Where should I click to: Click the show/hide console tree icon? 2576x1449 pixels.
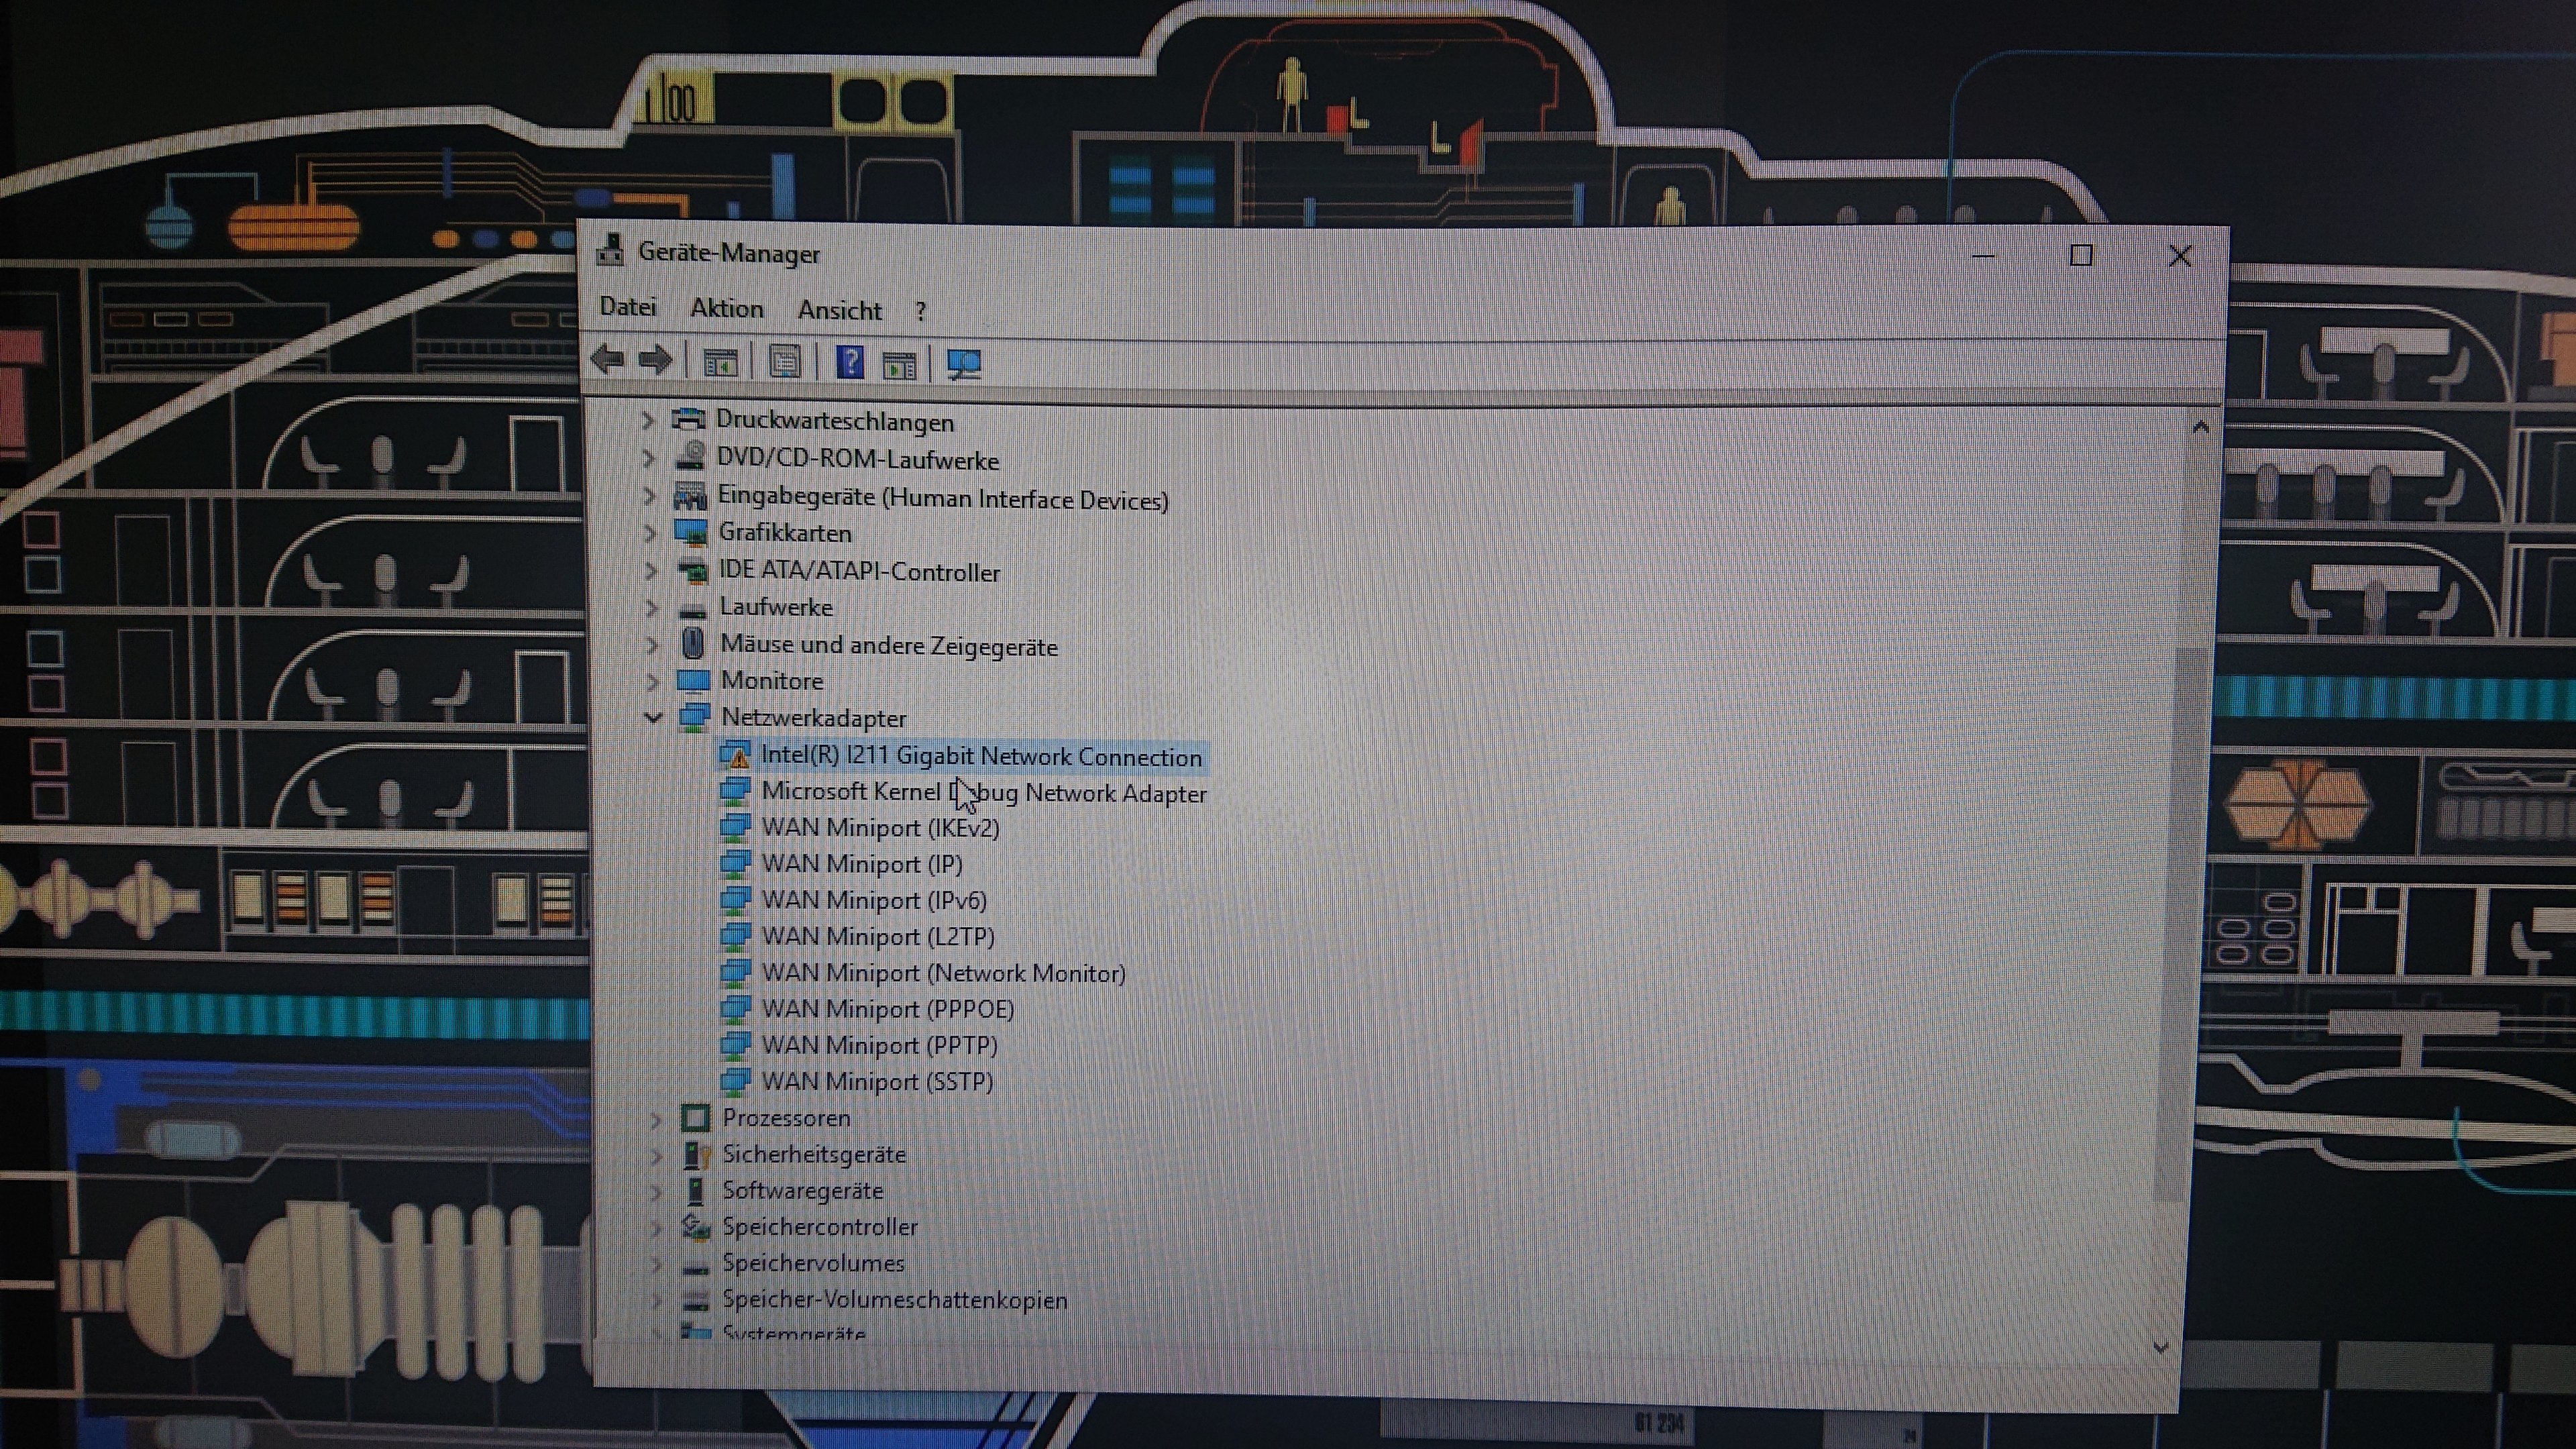(x=720, y=363)
